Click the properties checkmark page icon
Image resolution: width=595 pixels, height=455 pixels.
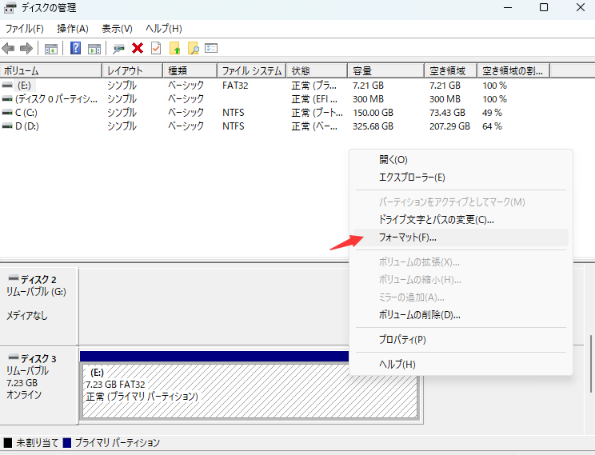click(156, 49)
